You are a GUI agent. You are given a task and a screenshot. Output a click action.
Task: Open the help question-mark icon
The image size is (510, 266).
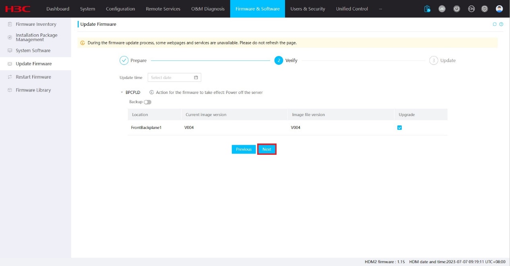pos(501,24)
